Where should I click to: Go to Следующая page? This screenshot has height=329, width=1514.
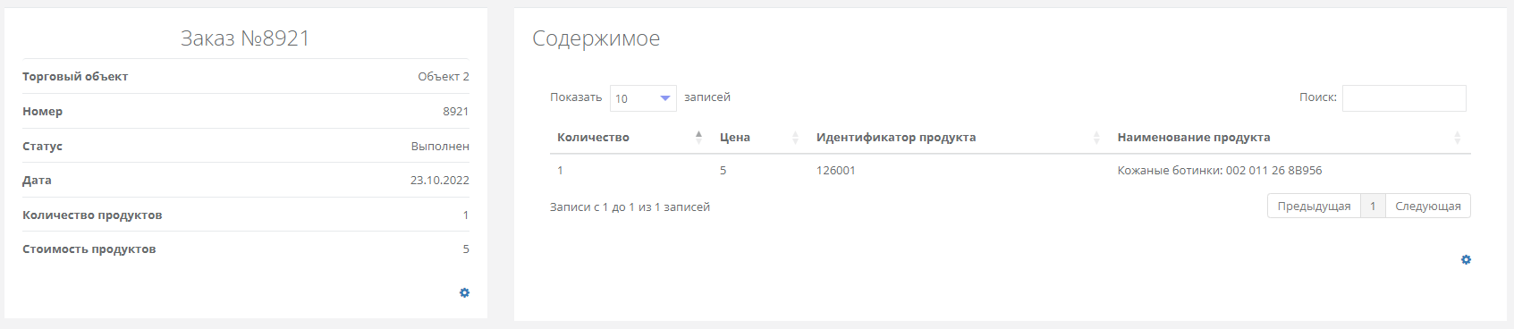coord(1427,206)
